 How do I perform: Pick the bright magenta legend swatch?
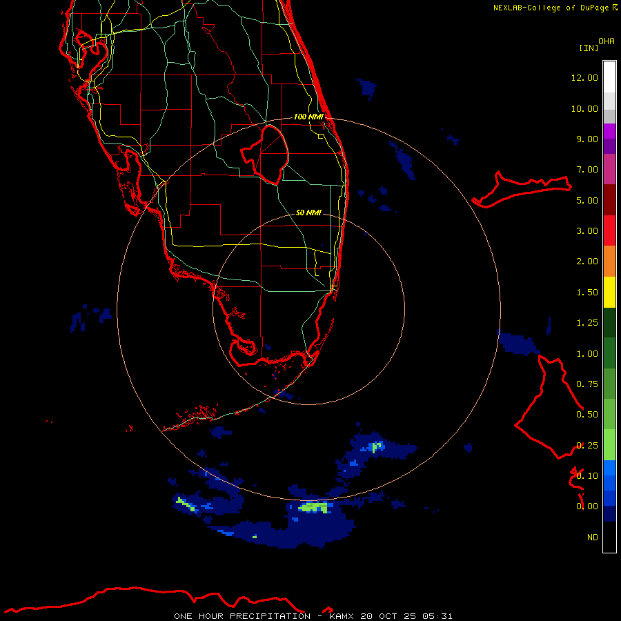609,131
